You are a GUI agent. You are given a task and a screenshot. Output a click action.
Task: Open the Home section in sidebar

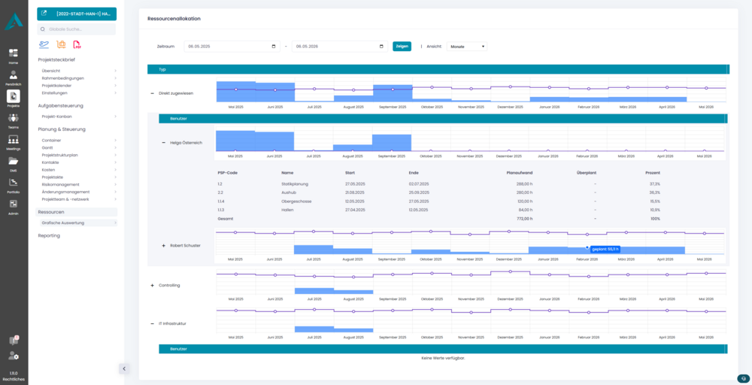pos(13,56)
